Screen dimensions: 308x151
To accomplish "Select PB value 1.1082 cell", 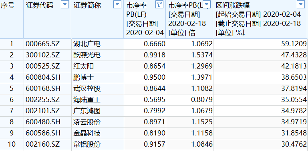I will click(x=189, y=88).
